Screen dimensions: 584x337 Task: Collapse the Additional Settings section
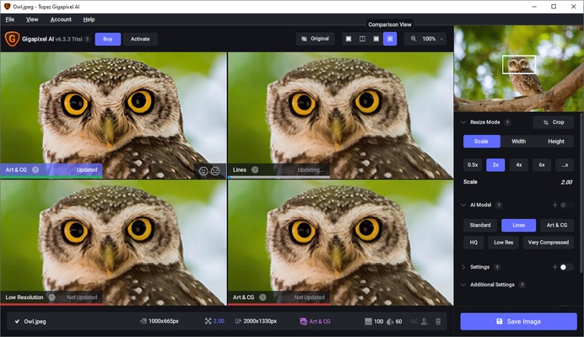(x=463, y=285)
